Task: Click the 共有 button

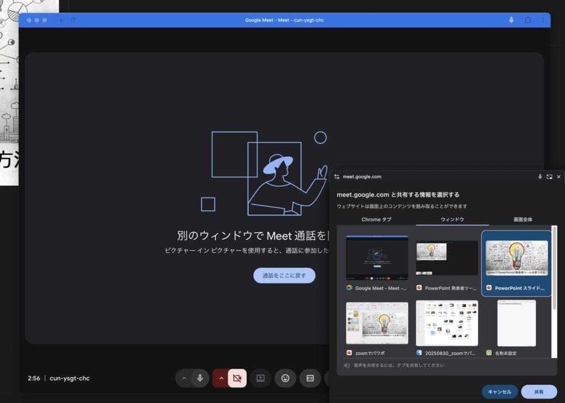Action: (539, 392)
